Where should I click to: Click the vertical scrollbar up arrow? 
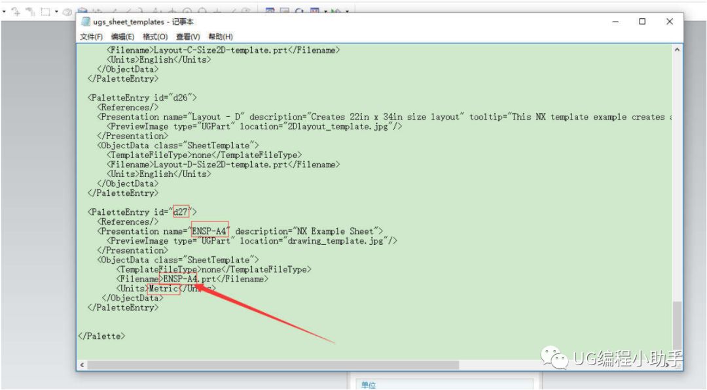coord(677,50)
